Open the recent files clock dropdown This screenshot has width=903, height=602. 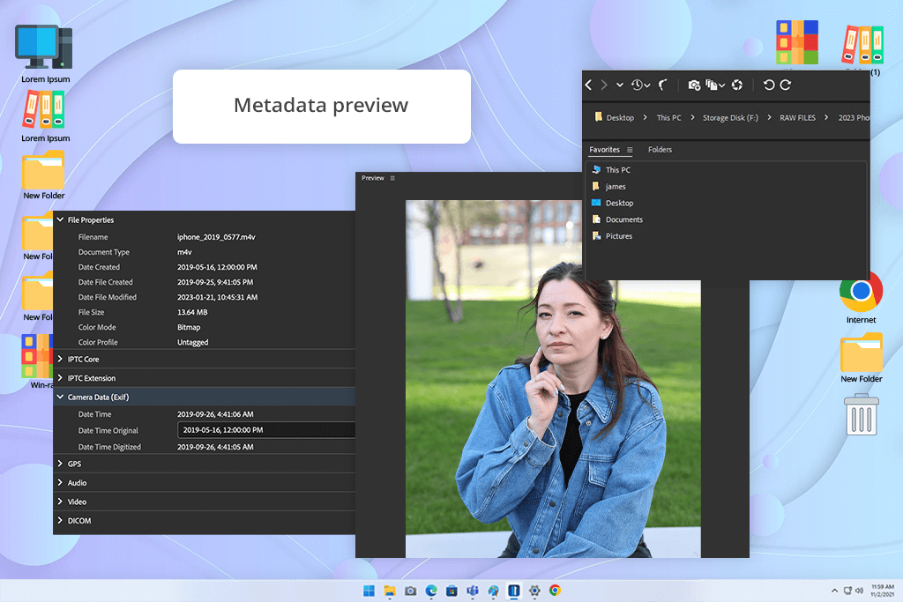pyautogui.click(x=640, y=85)
